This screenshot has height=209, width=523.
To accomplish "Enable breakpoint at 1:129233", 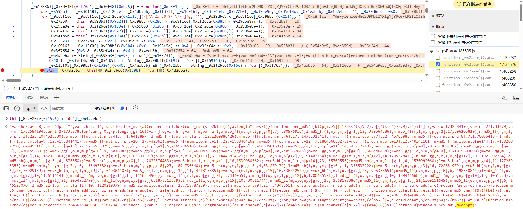I will [438, 58].
